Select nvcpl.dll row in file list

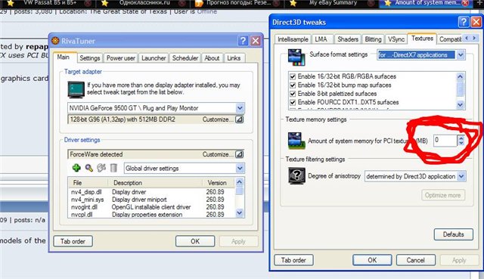[x=151, y=214]
